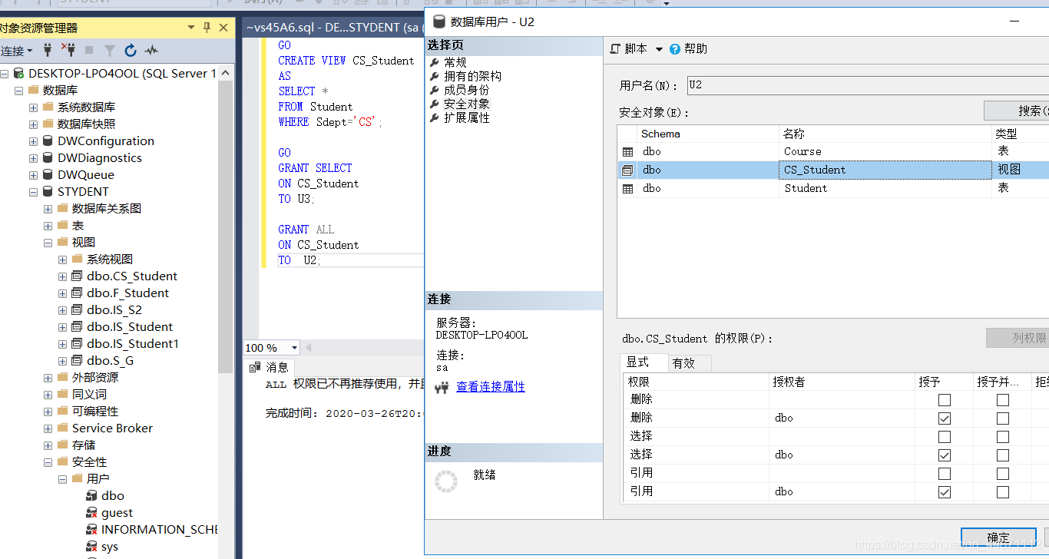
Task: Click the sys user icon
Action: click(91, 547)
